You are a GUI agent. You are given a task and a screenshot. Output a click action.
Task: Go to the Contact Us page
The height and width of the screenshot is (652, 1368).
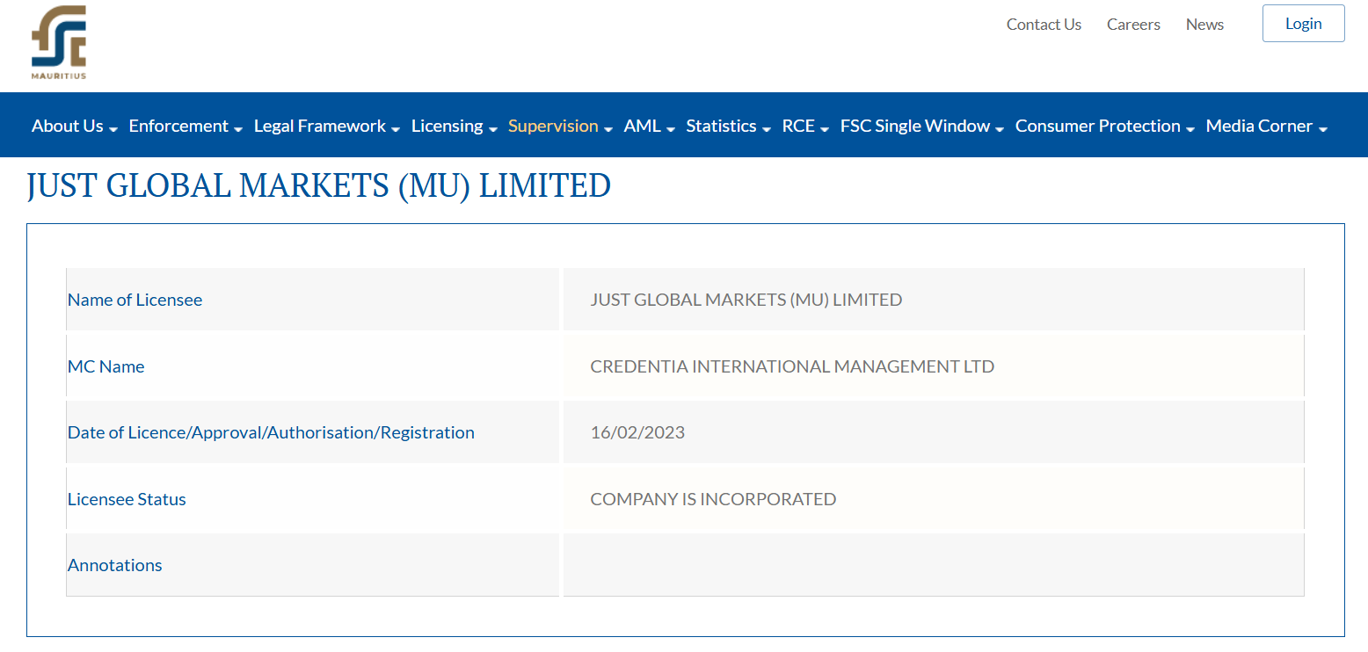pyautogui.click(x=1044, y=25)
